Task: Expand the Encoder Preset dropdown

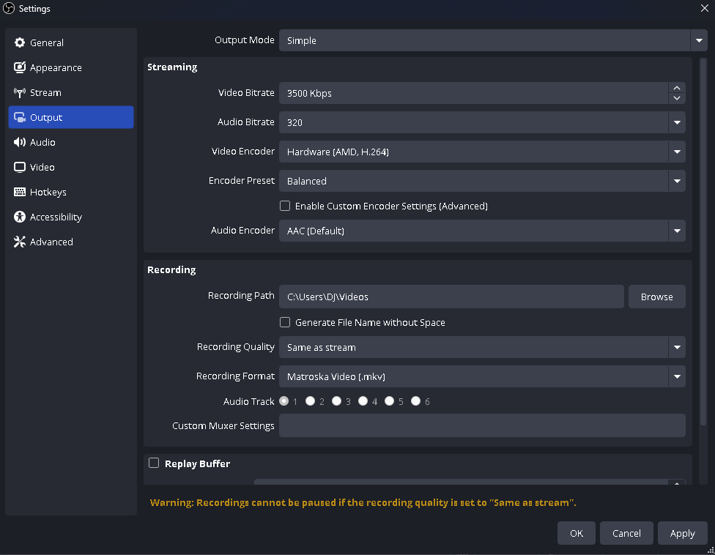Action: point(482,181)
